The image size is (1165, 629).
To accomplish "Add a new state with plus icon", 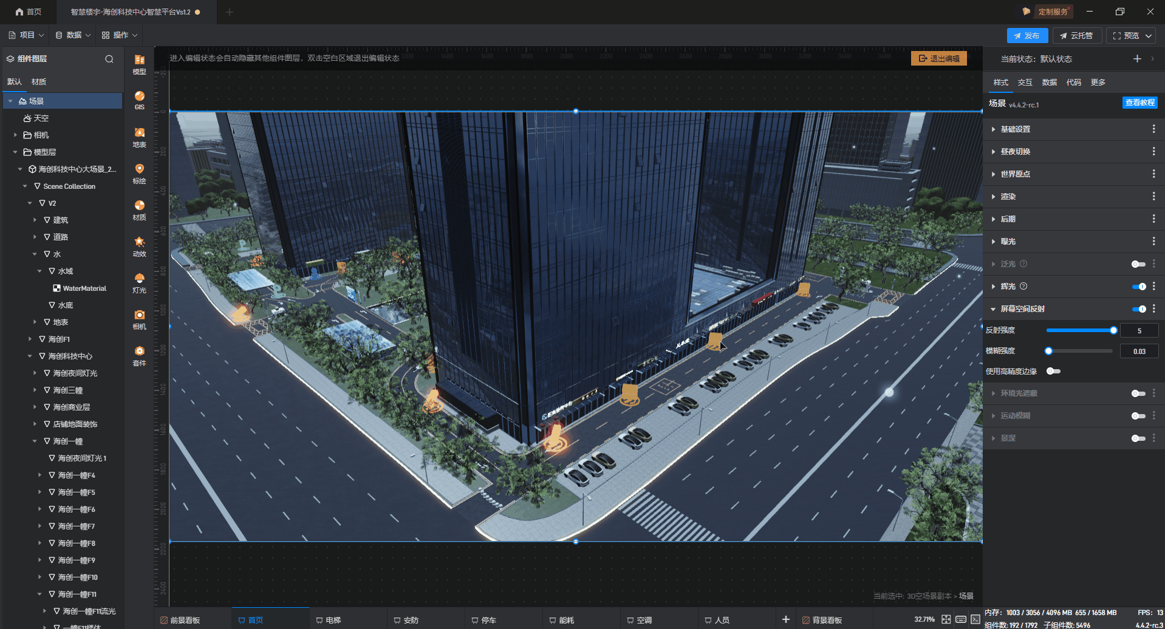I will (x=1137, y=59).
